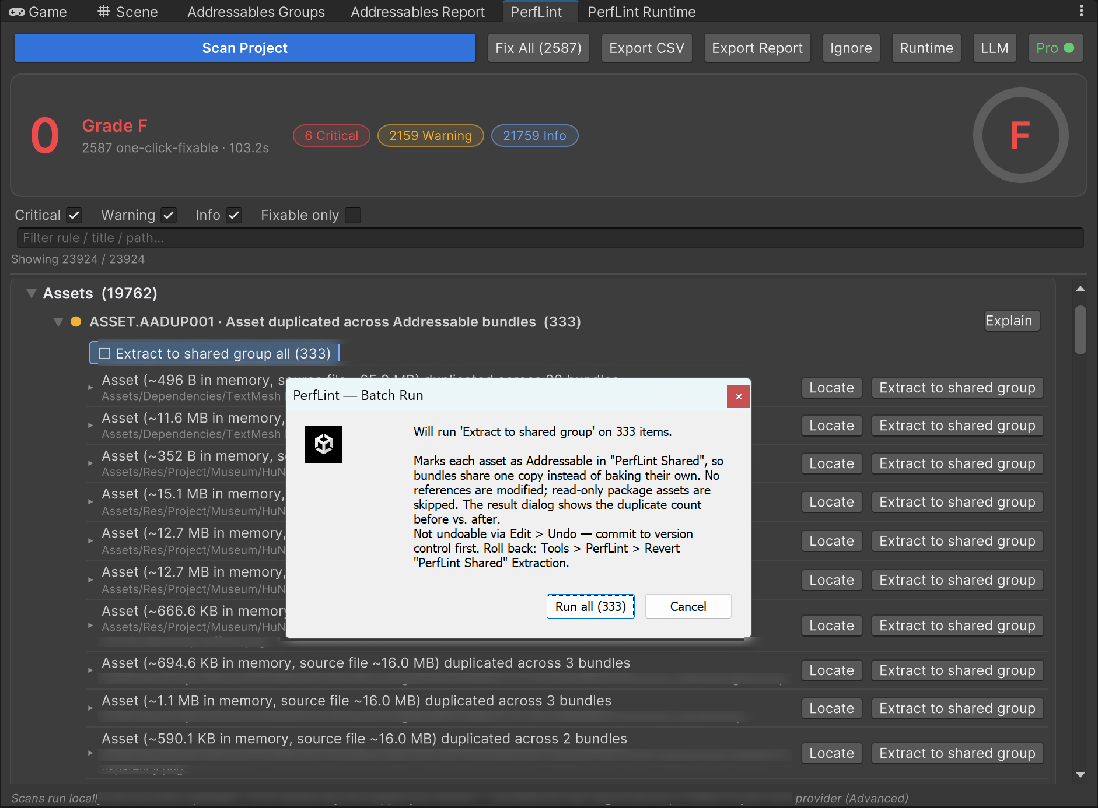This screenshot has height=808, width=1098.
Task: Open the Addressables Groups tab
Action: click(256, 12)
